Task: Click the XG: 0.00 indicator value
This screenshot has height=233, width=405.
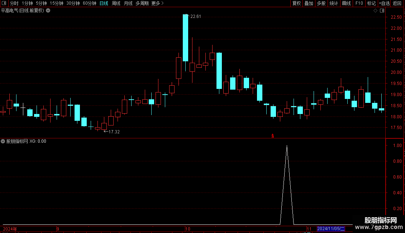Action: pos(38,141)
